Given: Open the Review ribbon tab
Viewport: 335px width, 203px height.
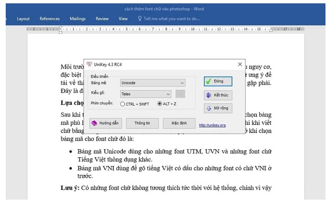Looking at the screenshot, I should pos(102,19).
